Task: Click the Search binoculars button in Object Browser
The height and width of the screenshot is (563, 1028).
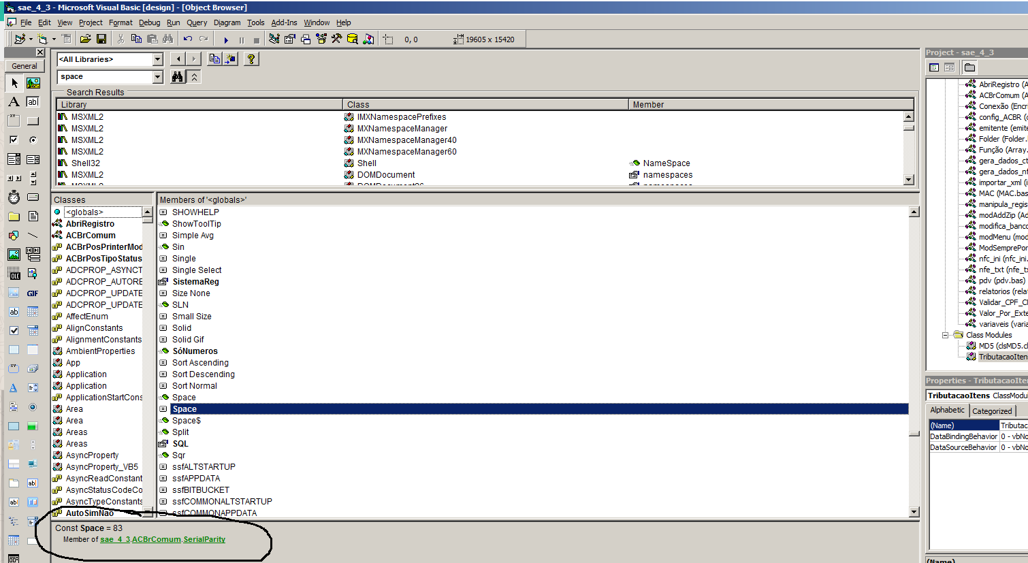Action: tap(177, 77)
